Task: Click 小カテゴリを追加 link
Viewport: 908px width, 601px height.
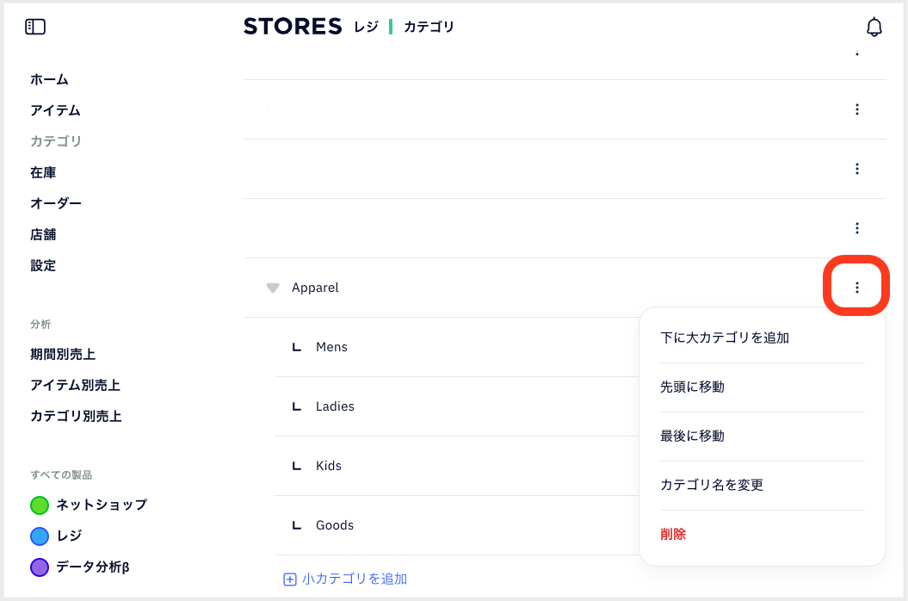Action: coord(355,579)
